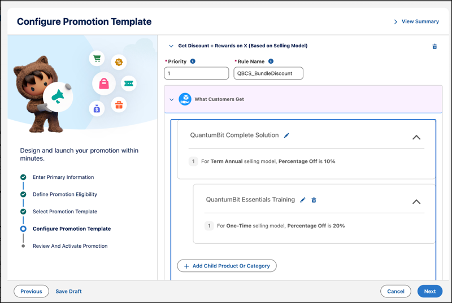Click the Select Promotion Template checkmark icon
This screenshot has width=452, height=303.
[x=23, y=212]
